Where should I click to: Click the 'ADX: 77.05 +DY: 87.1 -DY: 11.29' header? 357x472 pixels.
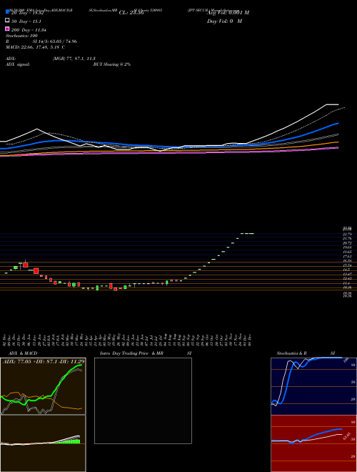[x=44, y=361]
